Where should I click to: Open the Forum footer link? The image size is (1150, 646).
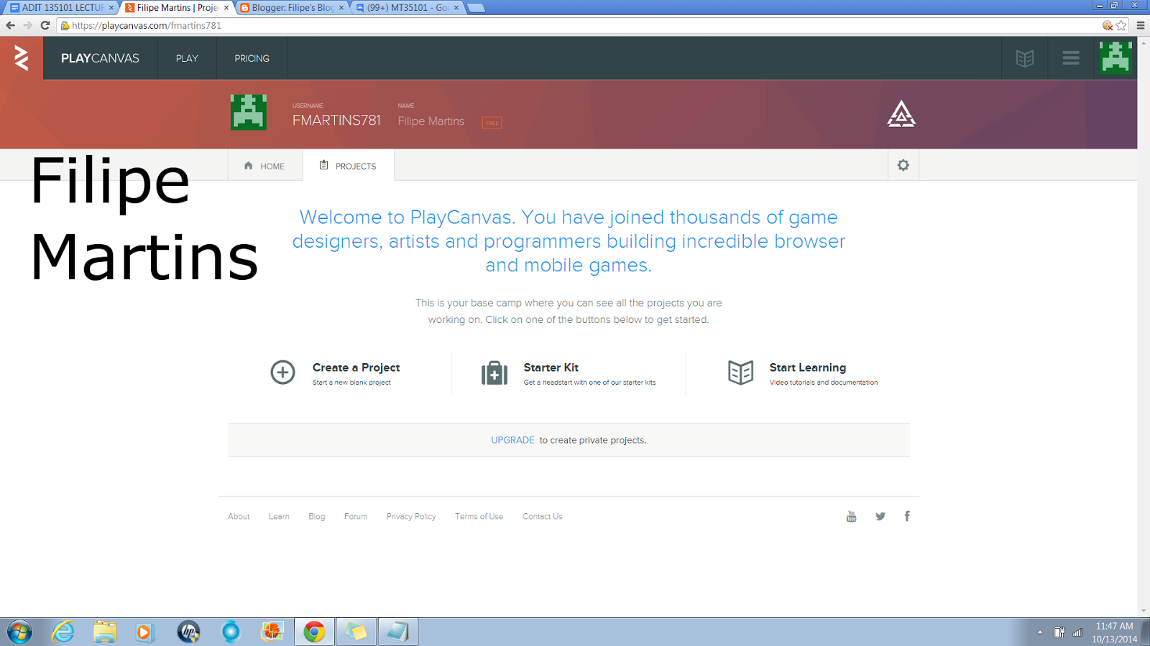[x=356, y=517]
